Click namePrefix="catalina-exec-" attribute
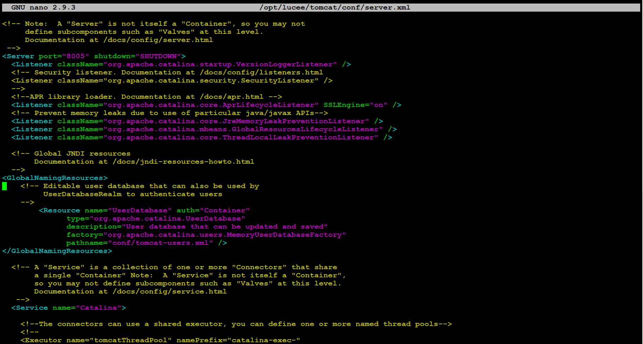643x344 pixels. 238,340
